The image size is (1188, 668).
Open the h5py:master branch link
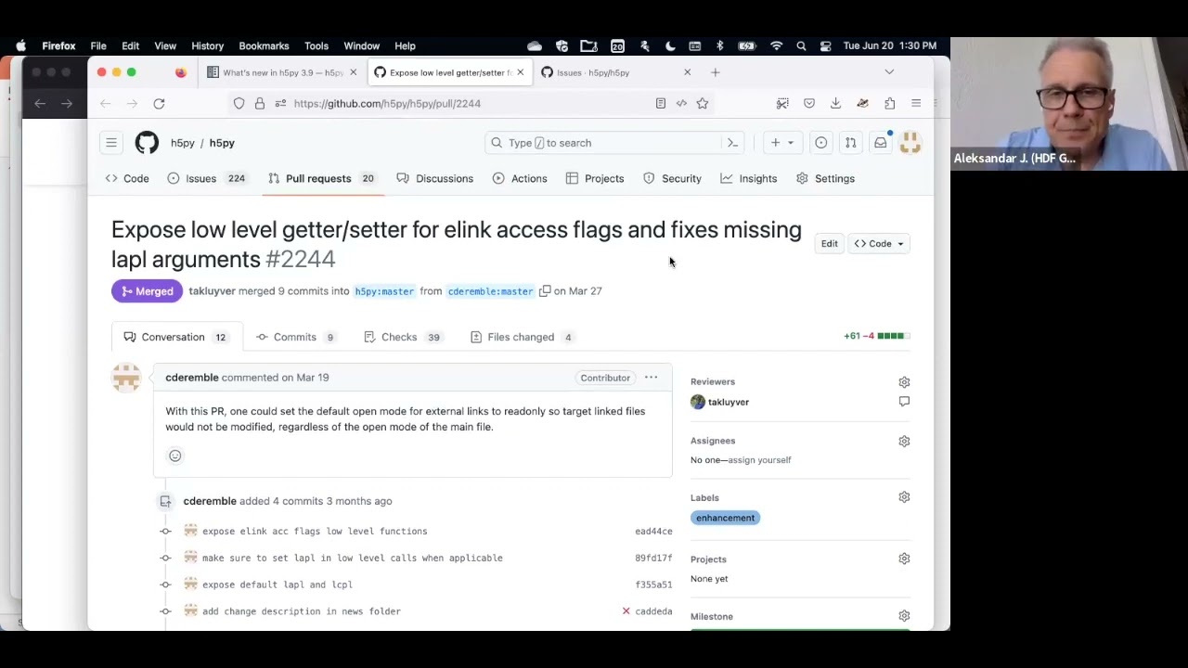click(x=384, y=291)
